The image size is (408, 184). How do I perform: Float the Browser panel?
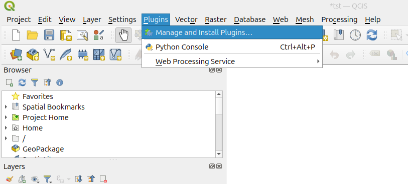coord(212,70)
